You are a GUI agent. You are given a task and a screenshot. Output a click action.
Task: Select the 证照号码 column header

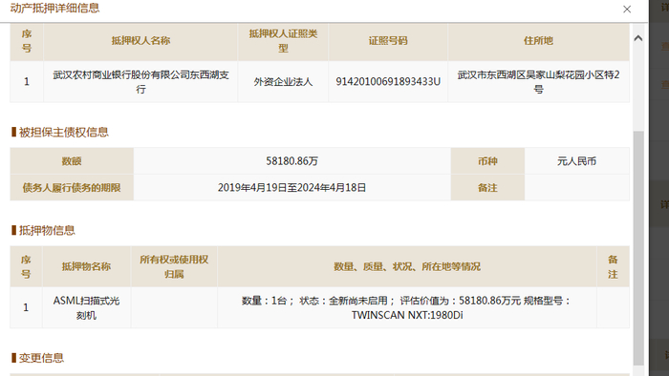(388, 41)
